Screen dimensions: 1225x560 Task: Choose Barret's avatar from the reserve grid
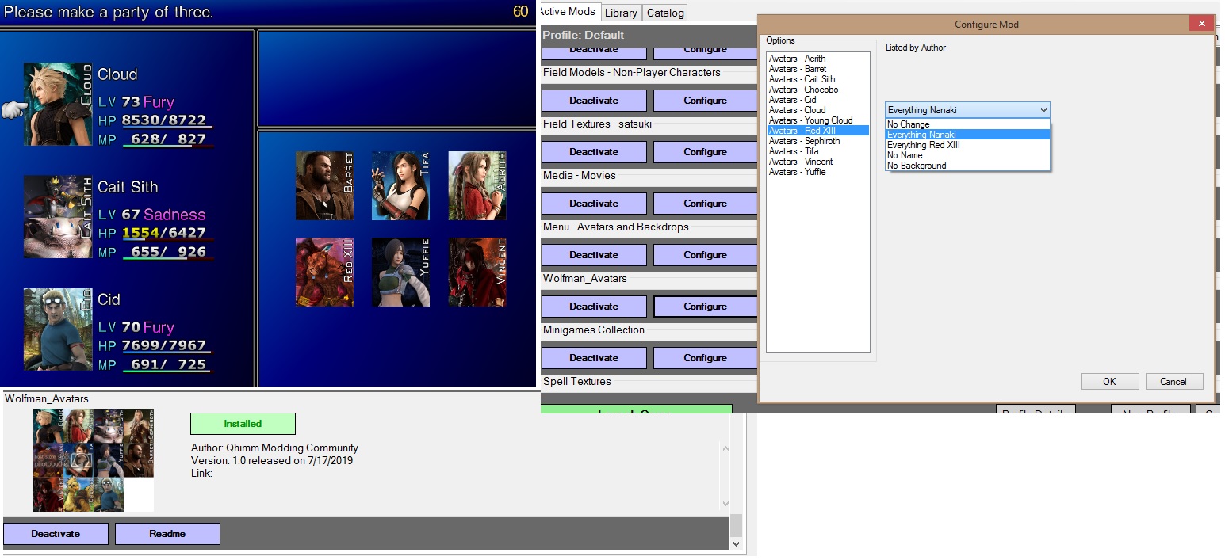click(x=324, y=185)
